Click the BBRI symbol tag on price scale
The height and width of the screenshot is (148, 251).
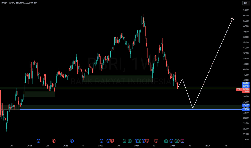click(239, 89)
